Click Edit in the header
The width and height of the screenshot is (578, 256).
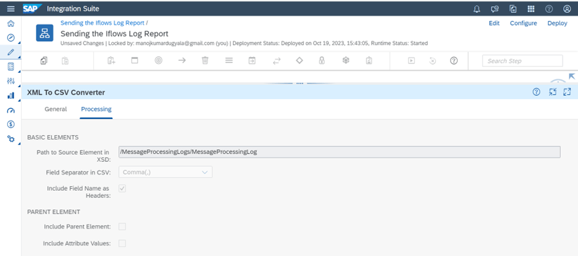(494, 23)
